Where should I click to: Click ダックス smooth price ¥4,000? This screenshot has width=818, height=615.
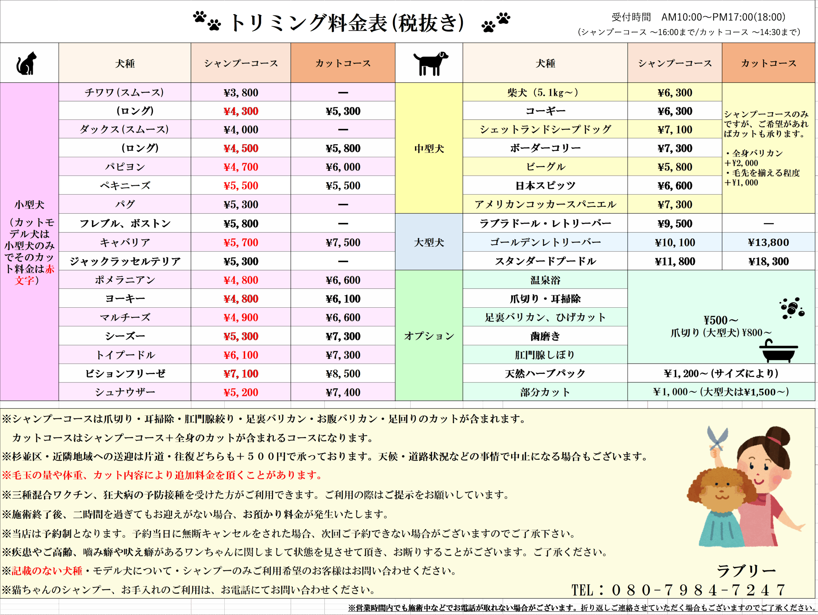241,129
